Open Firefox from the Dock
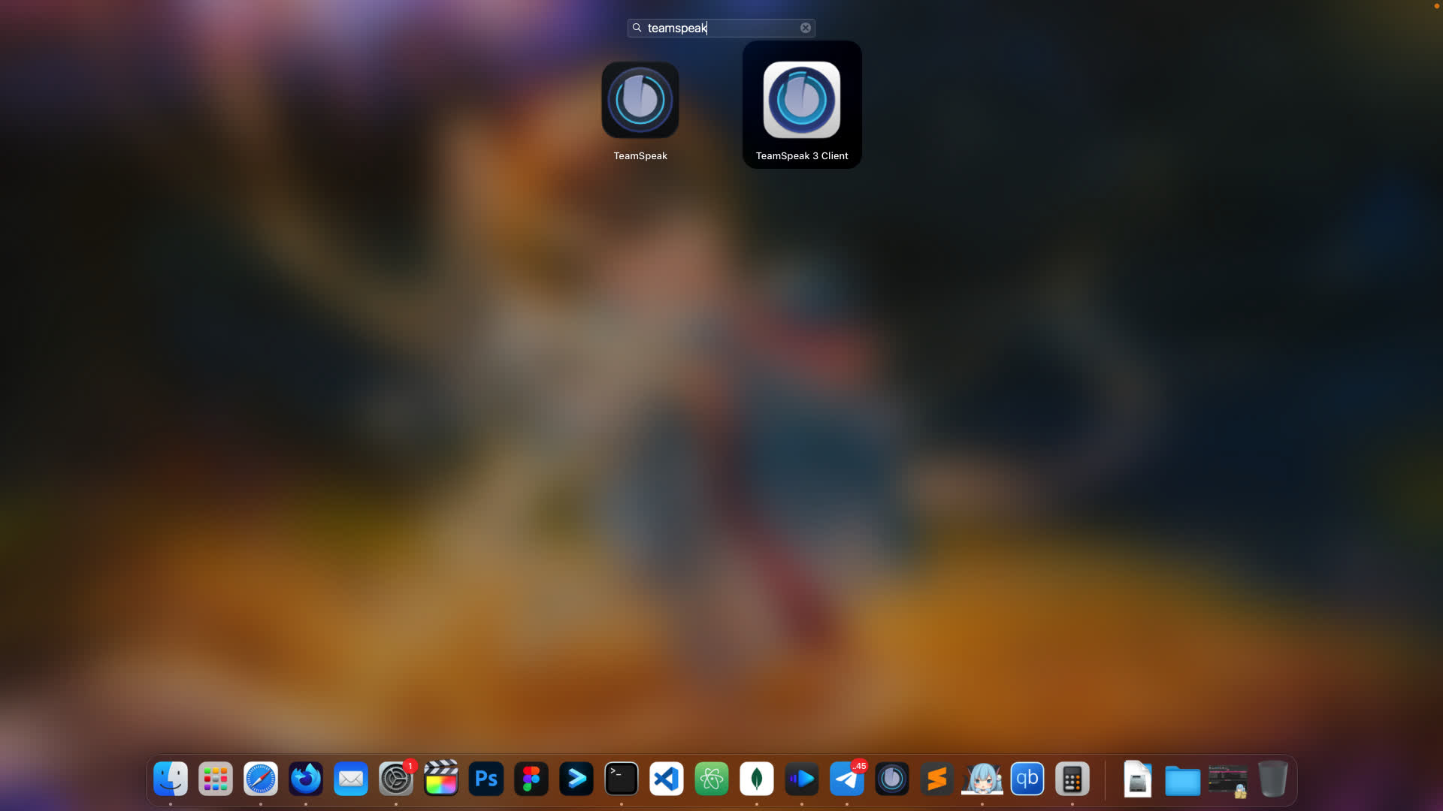1443x811 pixels. point(306,779)
